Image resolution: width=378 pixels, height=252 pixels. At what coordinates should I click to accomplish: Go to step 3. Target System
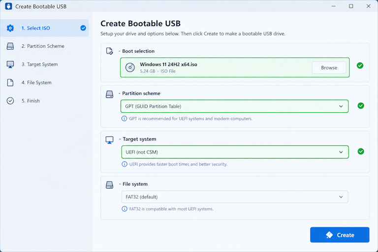coord(45,64)
